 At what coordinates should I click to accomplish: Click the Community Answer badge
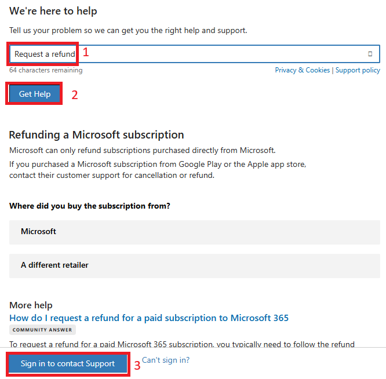point(42,330)
